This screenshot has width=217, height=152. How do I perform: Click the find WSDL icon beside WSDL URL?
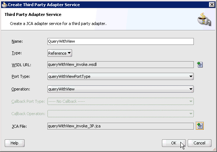coord(200,64)
